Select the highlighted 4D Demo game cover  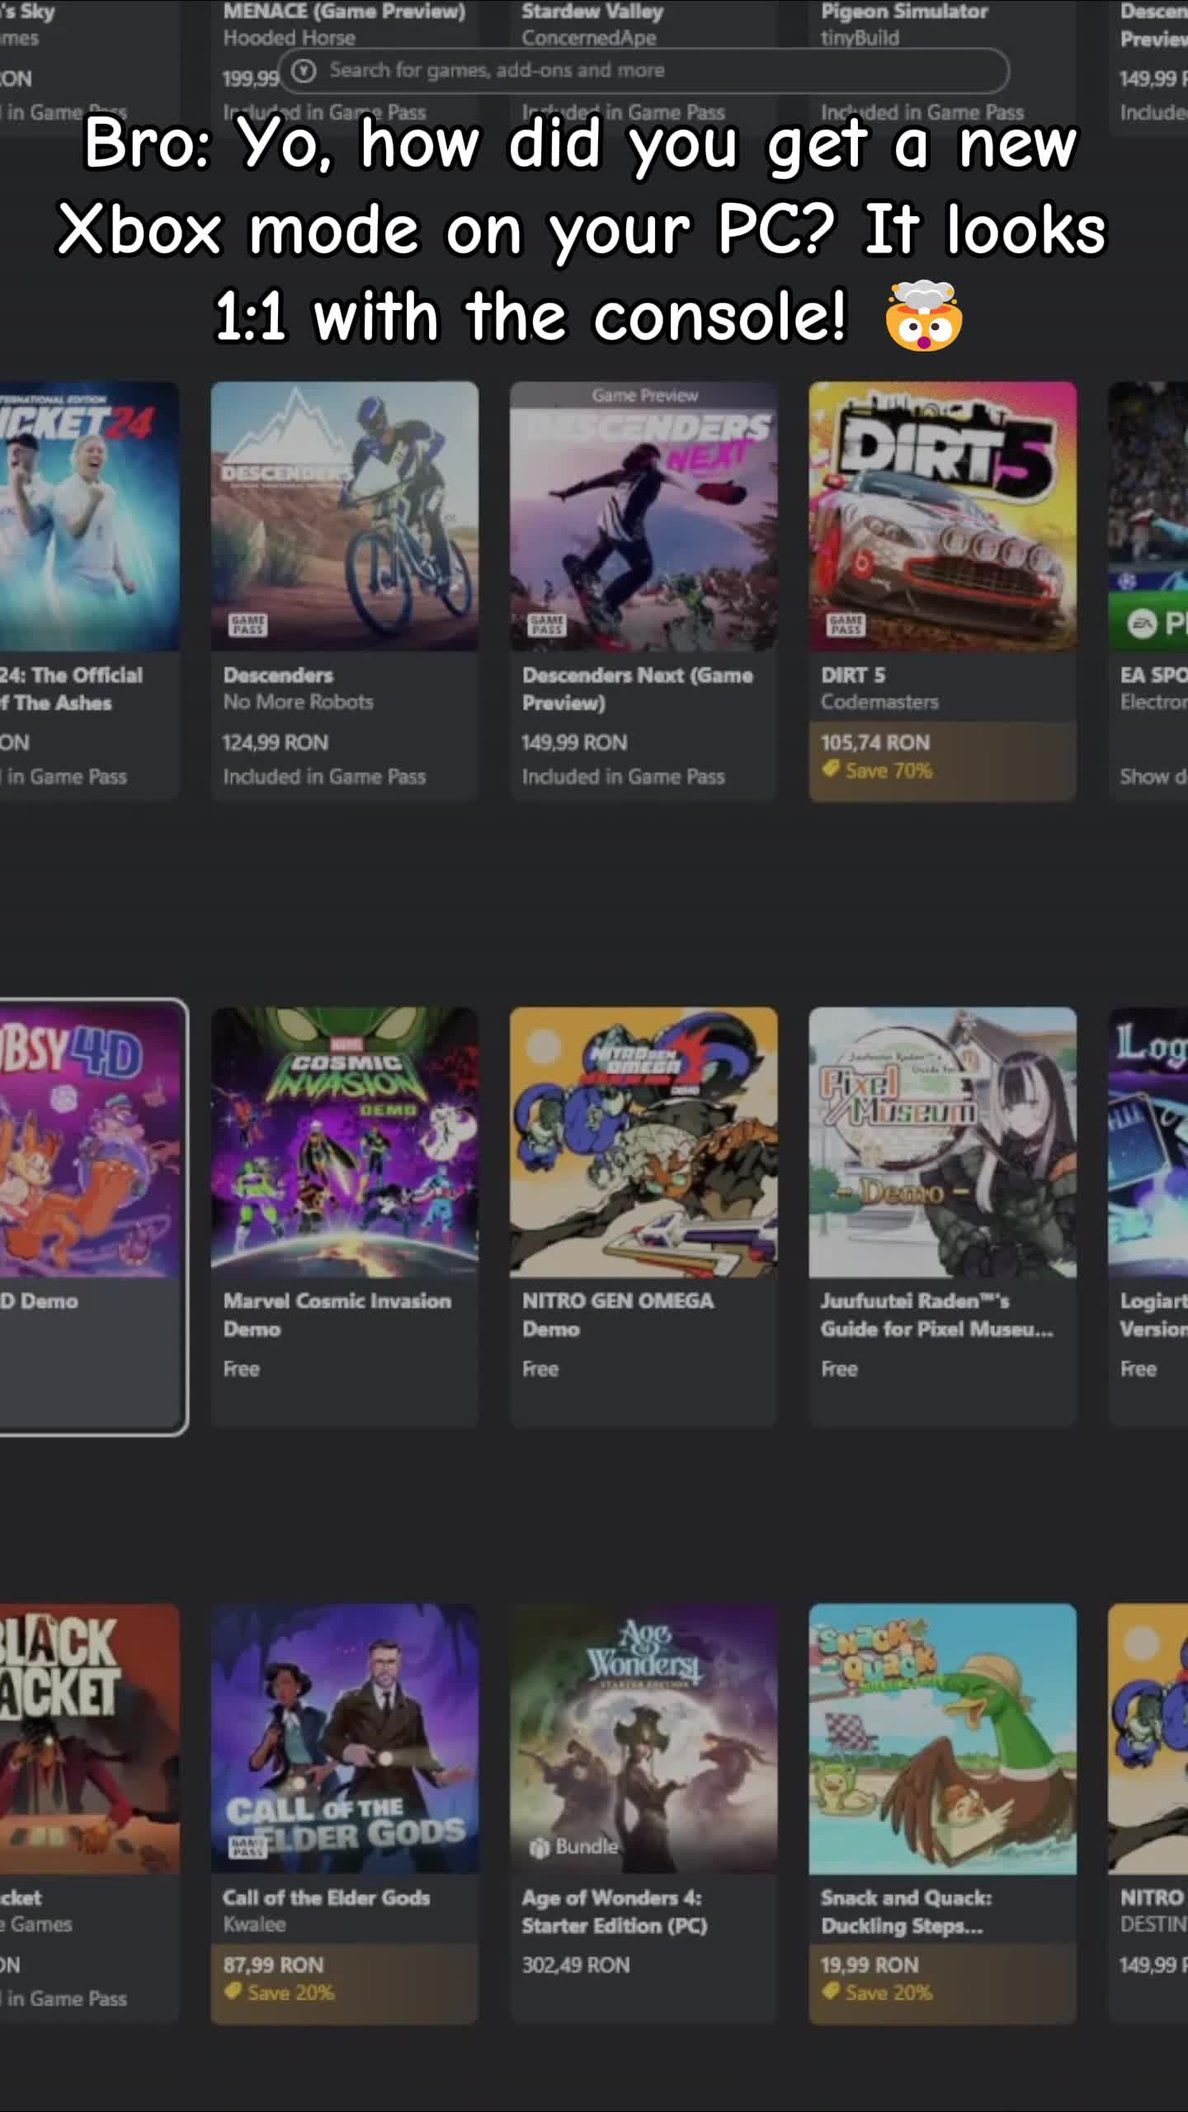point(89,1142)
